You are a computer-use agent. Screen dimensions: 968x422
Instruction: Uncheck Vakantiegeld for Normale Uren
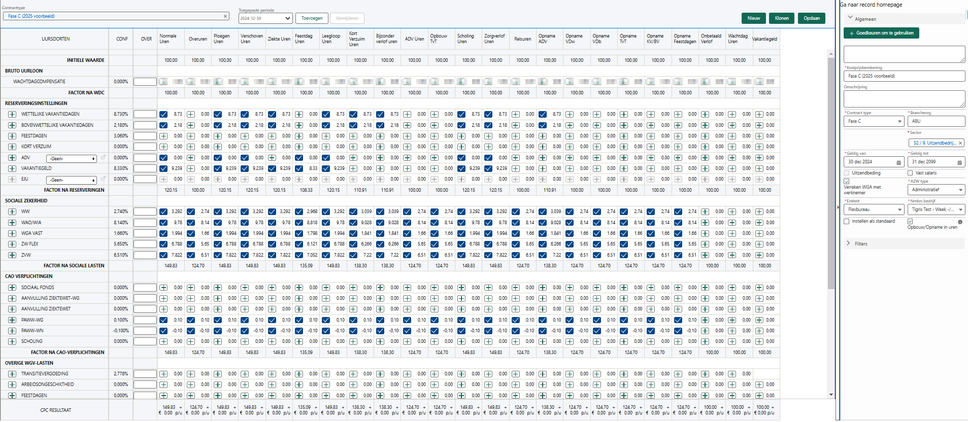coord(163,168)
